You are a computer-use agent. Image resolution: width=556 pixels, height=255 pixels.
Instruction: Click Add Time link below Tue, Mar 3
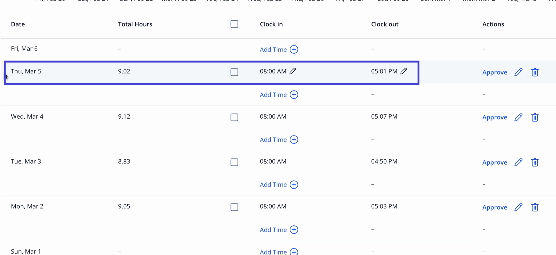(x=273, y=185)
